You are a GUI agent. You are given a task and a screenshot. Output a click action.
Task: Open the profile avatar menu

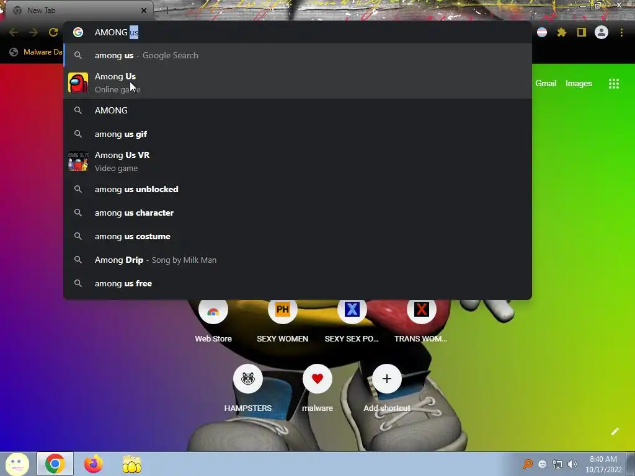[602, 32]
